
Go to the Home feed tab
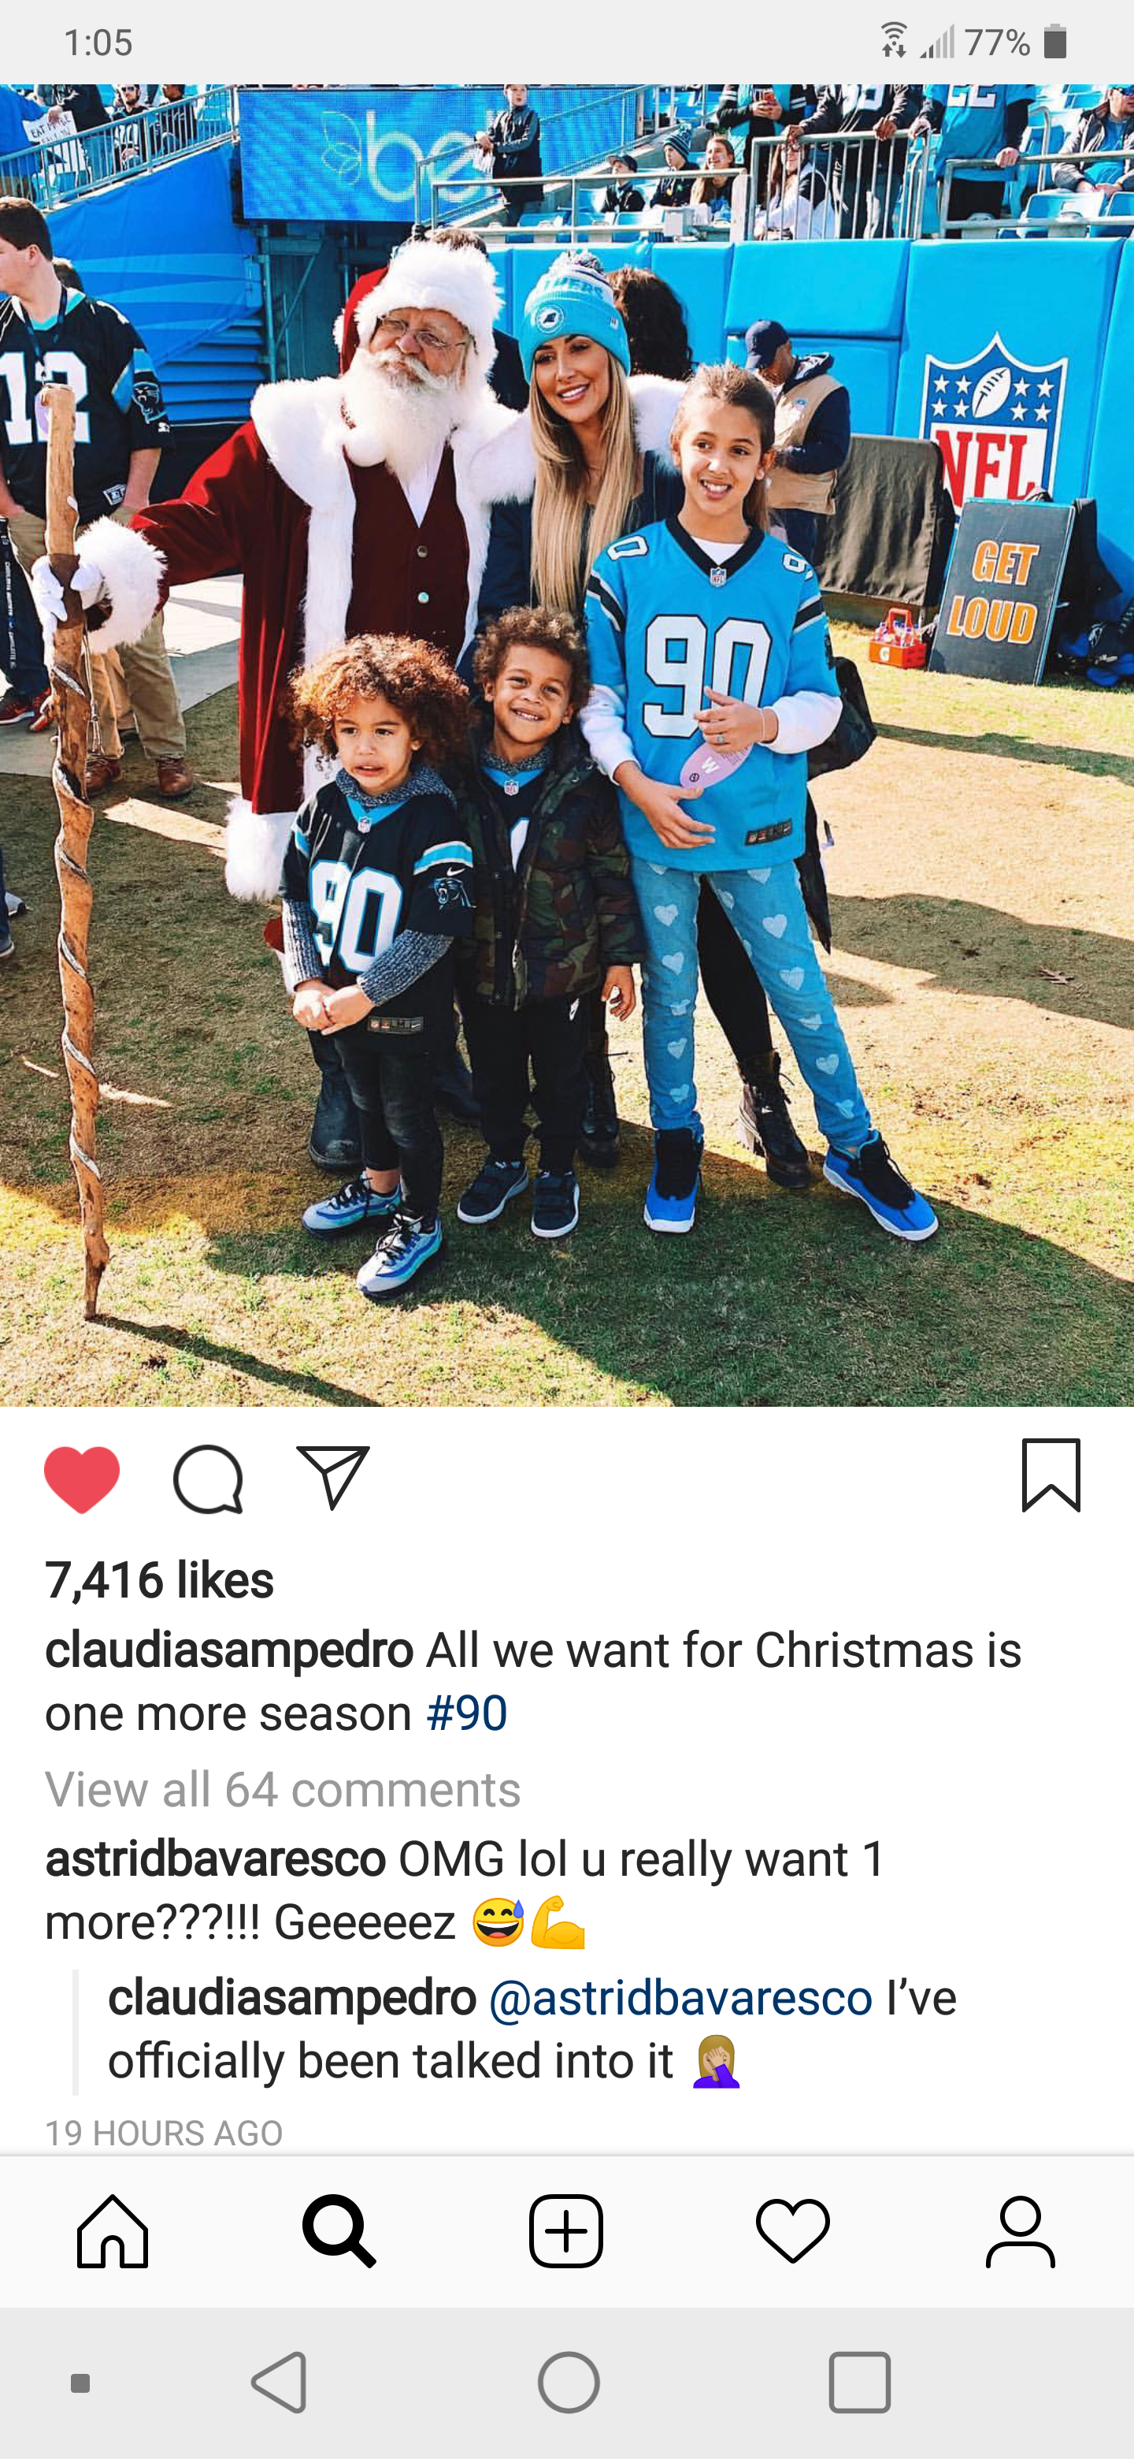(x=113, y=2231)
